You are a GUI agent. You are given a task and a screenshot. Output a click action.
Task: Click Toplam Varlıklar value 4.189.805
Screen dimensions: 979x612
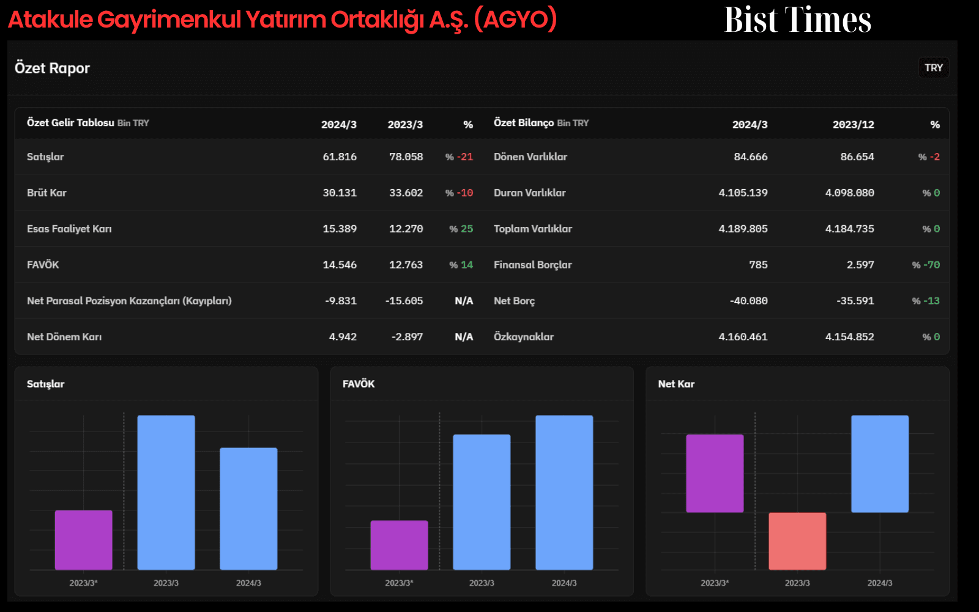(743, 229)
